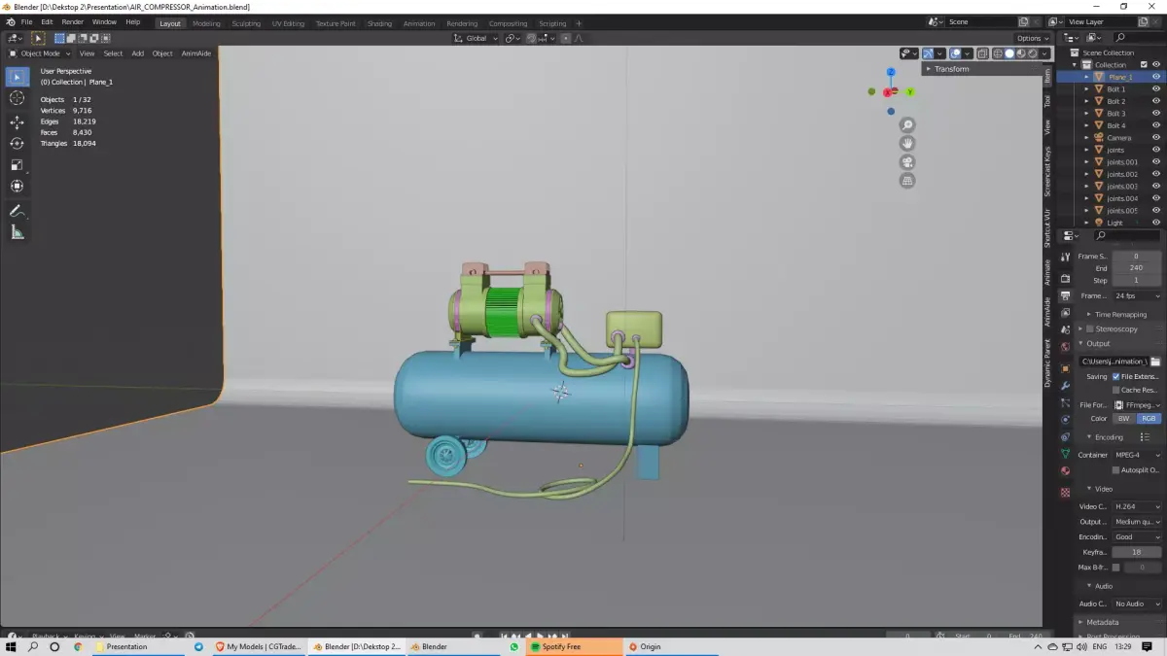Image resolution: width=1167 pixels, height=656 pixels.
Task: Click the RGB color mode button under Output
Action: pos(1148,418)
